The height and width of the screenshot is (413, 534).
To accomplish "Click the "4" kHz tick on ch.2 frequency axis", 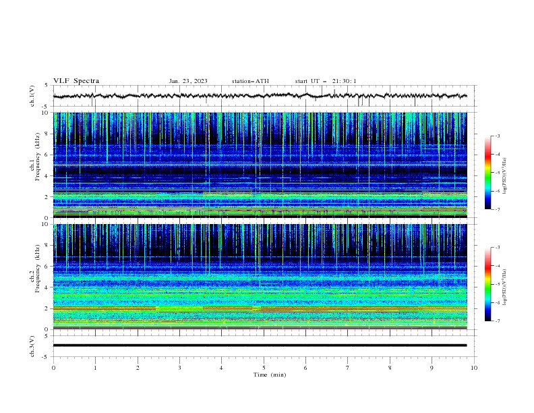I will tap(47, 287).
